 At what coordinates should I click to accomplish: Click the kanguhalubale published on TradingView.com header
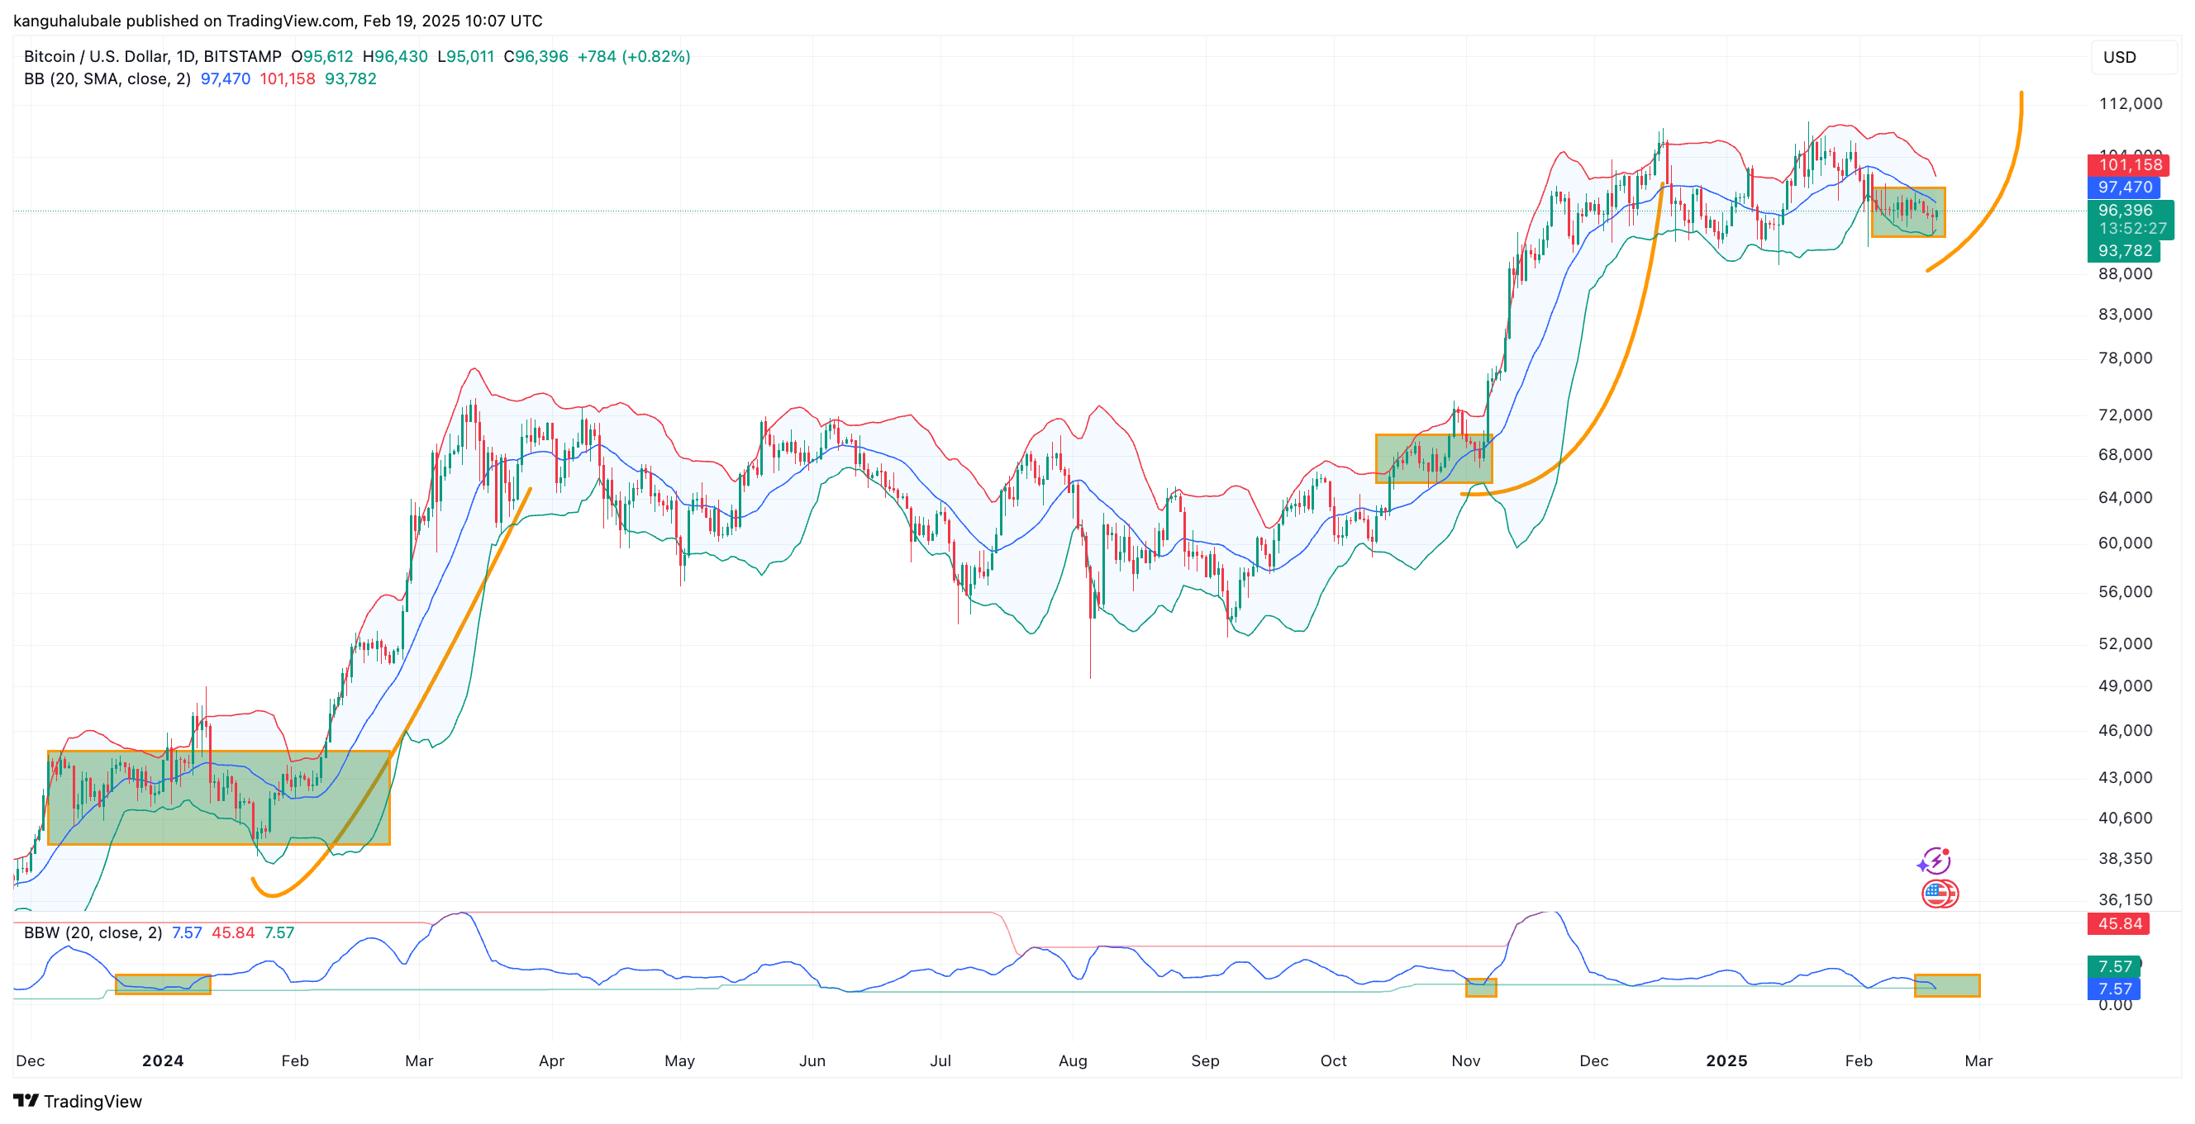click(278, 20)
